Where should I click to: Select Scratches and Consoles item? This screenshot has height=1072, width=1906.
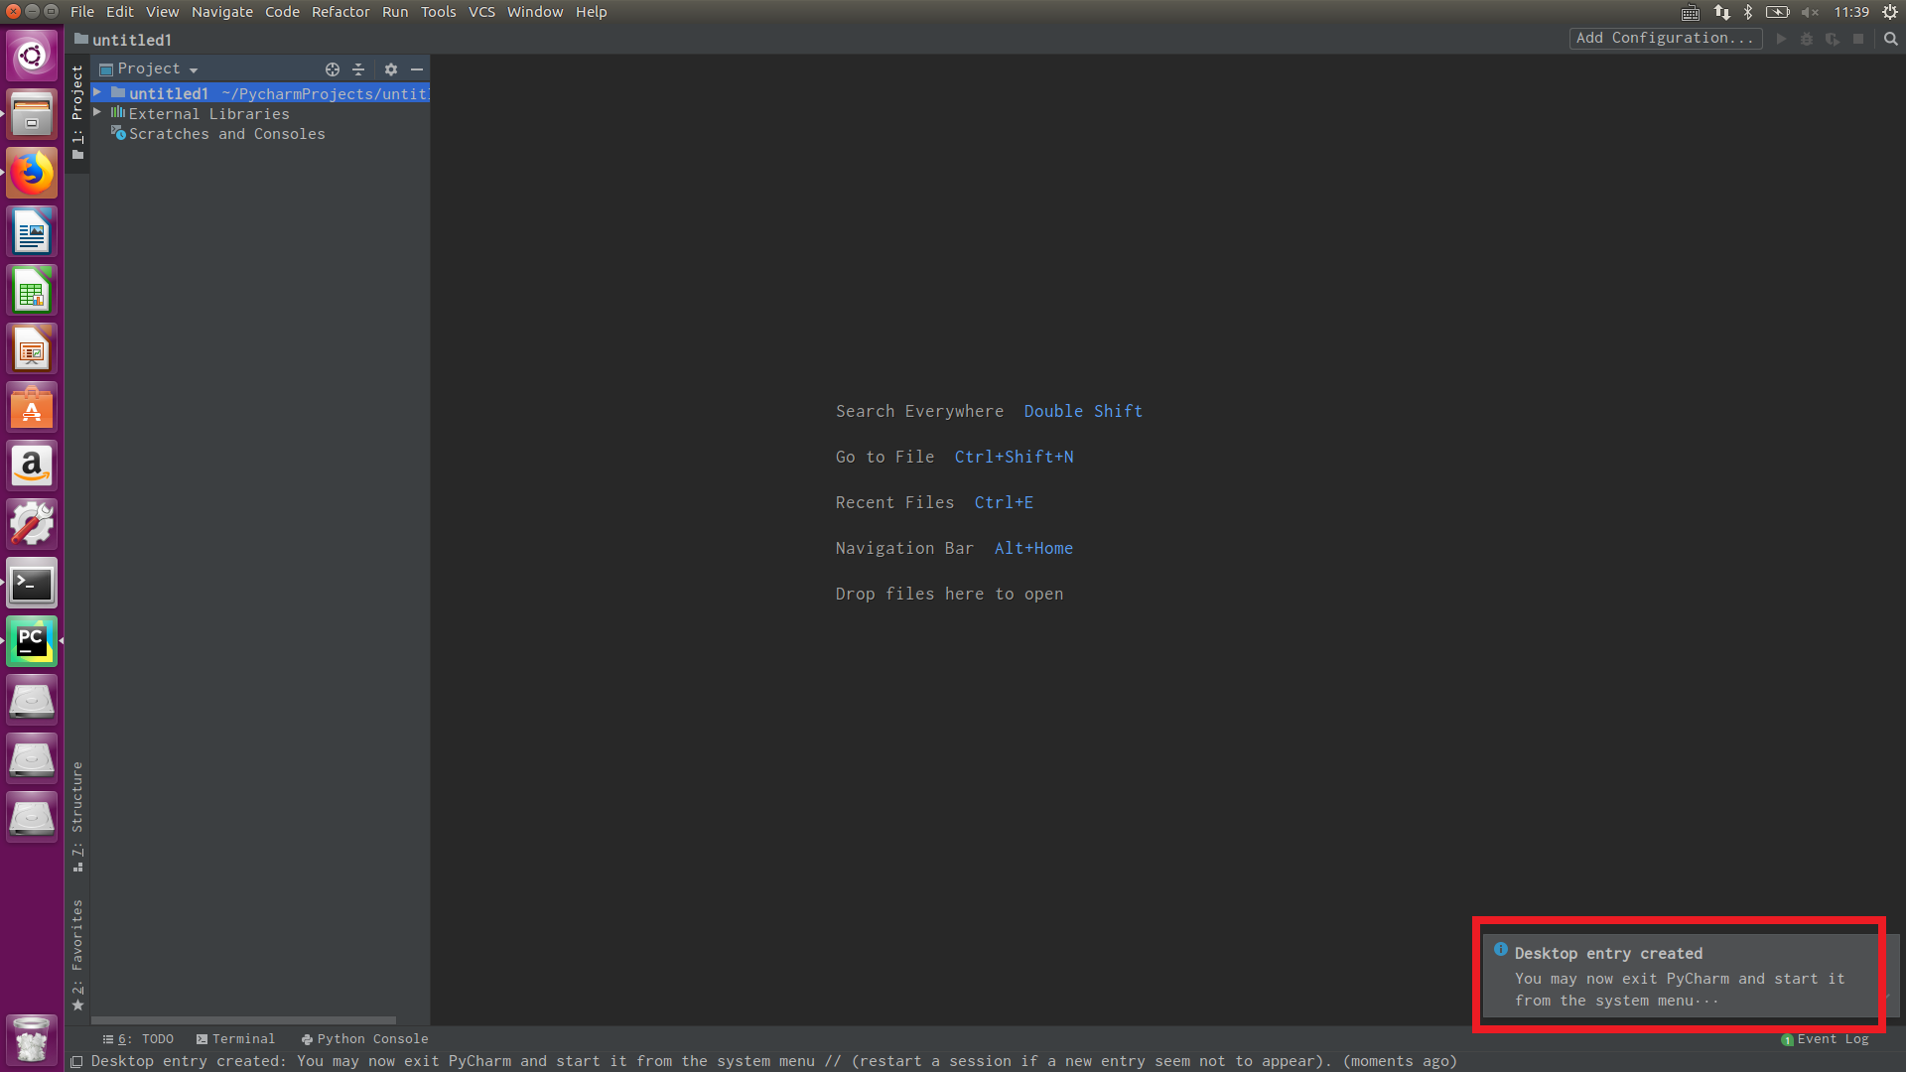coord(226,134)
